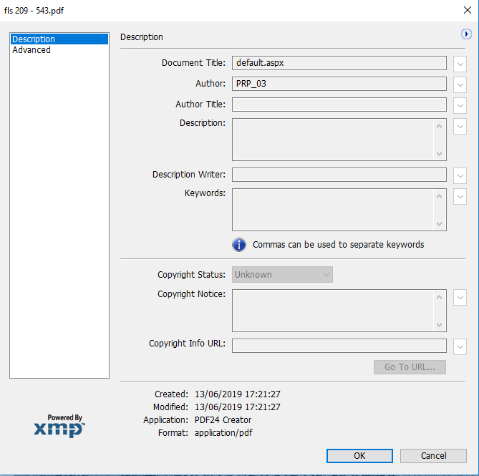Open dropdown next to Description text area
This screenshot has width=479, height=476.
(460, 127)
